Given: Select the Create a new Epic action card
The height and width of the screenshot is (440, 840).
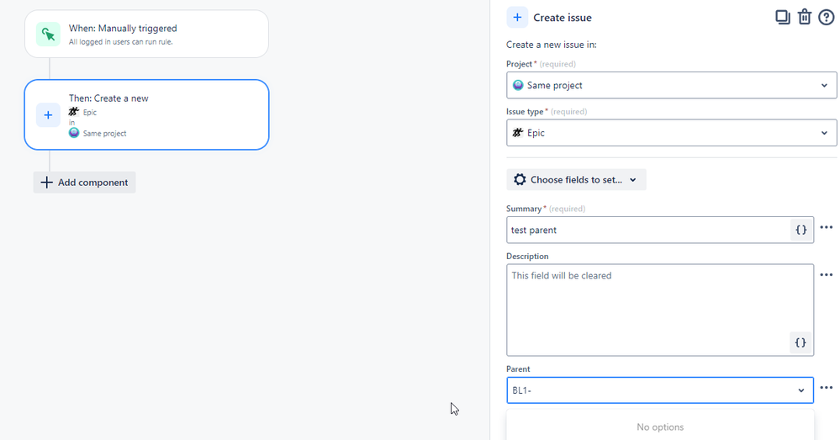Looking at the screenshot, I should coord(147,114).
